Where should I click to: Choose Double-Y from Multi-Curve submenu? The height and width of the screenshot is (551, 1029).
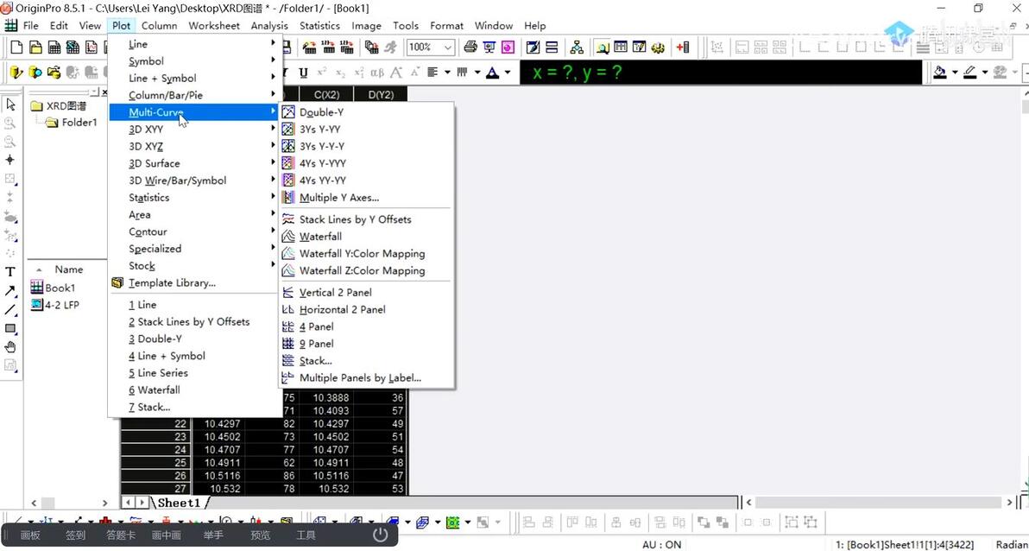(367, 112)
